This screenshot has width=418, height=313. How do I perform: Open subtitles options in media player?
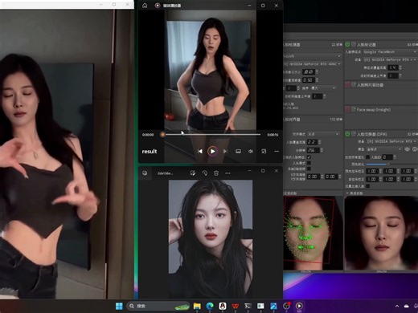point(238,152)
